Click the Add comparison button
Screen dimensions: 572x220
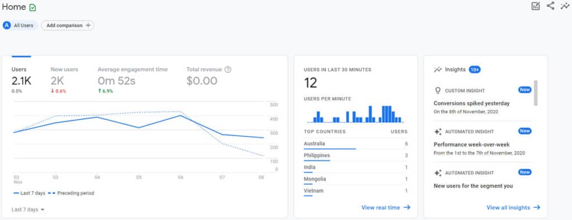[68, 26]
